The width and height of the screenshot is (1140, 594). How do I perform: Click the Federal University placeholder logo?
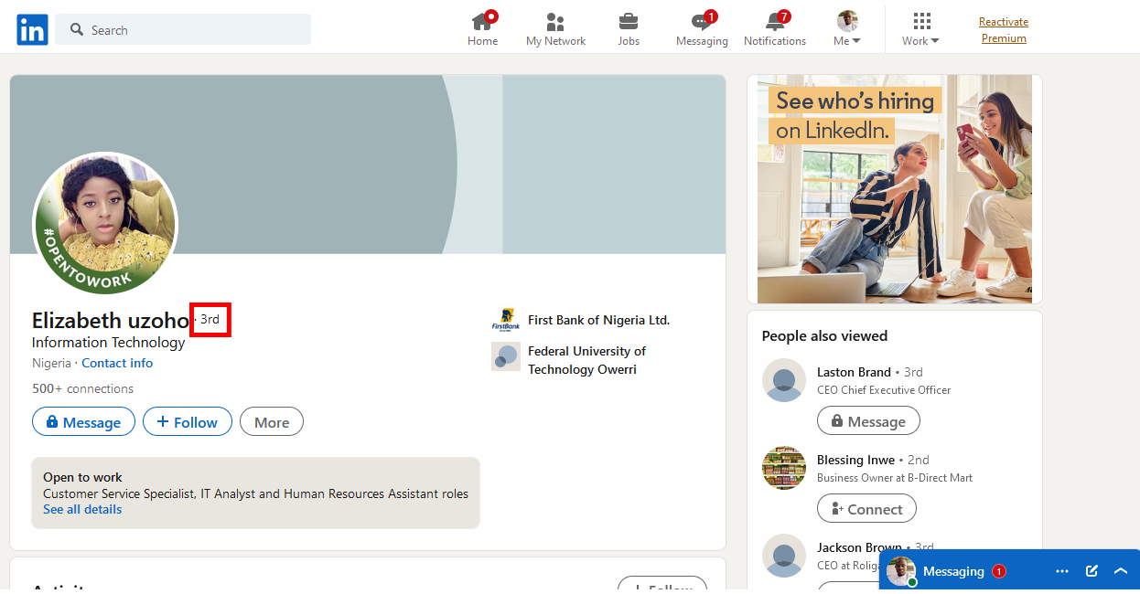506,356
